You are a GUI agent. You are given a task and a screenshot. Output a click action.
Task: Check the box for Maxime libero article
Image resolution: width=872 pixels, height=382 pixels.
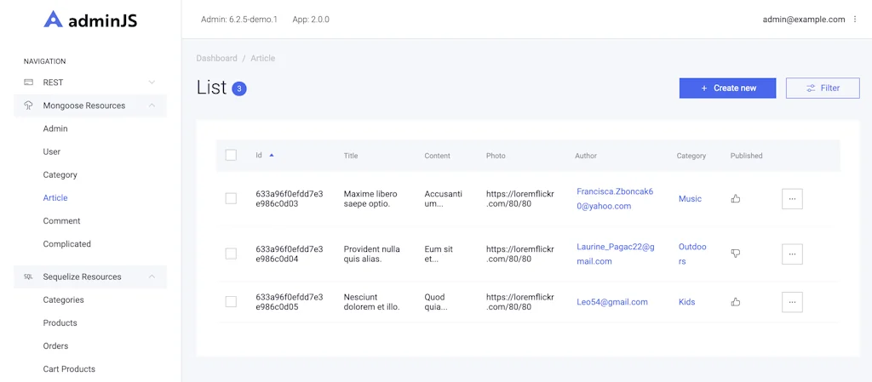231,199
